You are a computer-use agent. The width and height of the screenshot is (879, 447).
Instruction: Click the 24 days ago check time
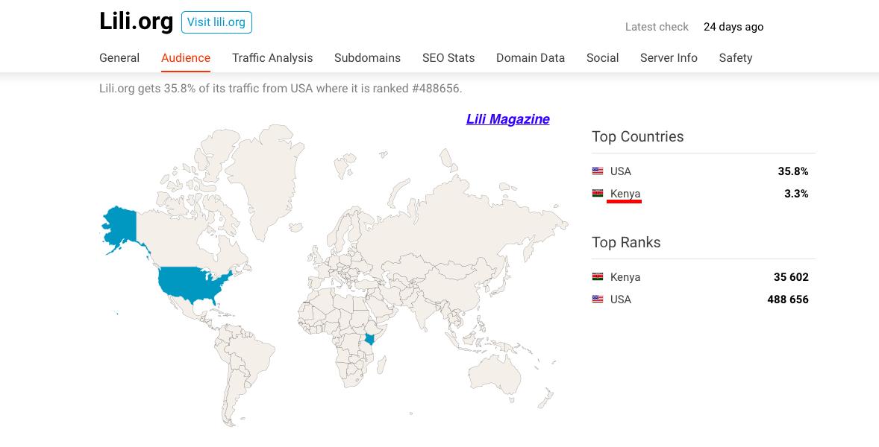click(733, 27)
